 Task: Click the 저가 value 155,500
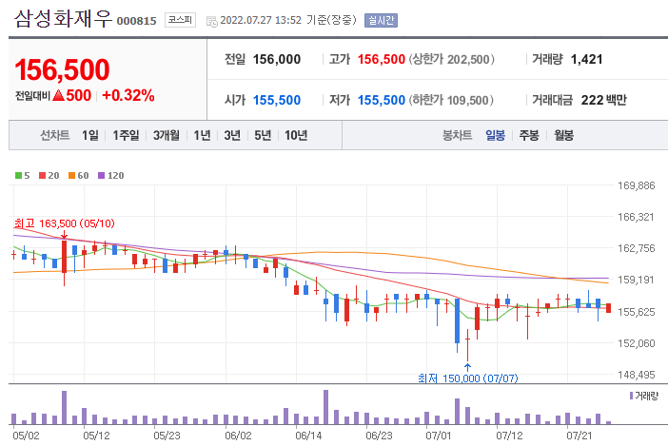point(382,100)
